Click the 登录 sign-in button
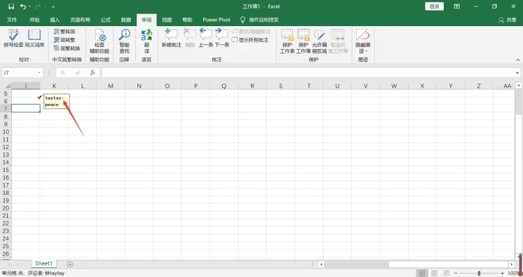The height and width of the screenshot is (277, 523). [x=434, y=7]
